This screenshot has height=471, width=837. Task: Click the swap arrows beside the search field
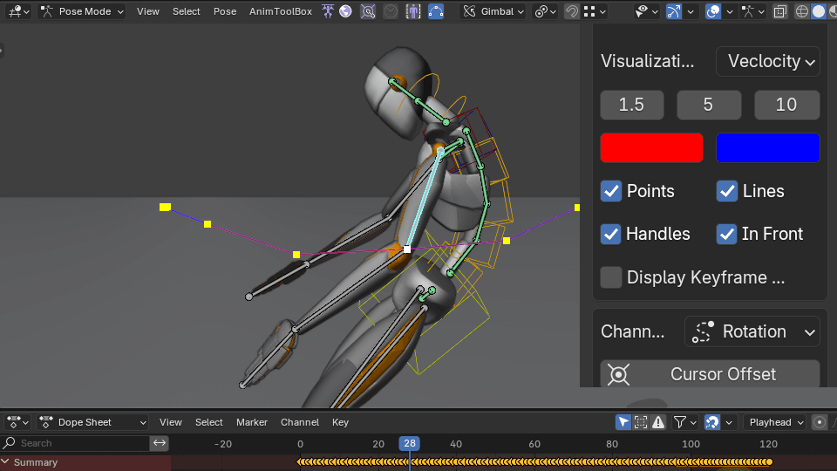pos(160,443)
